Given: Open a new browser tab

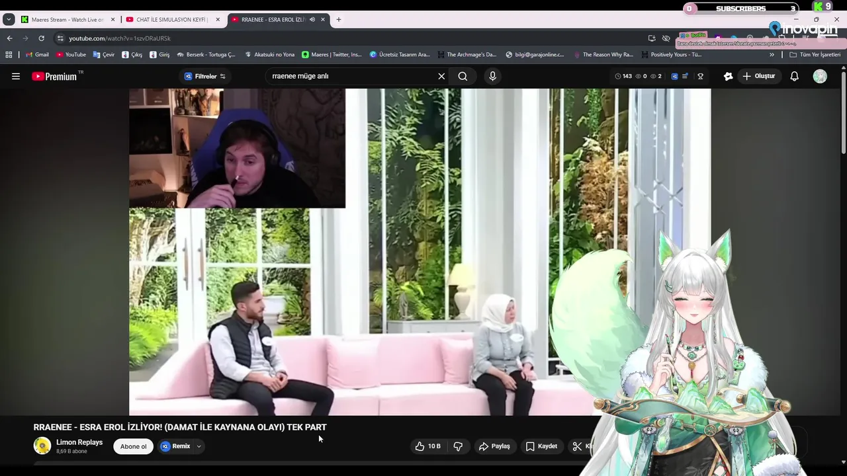Looking at the screenshot, I should 338,20.
